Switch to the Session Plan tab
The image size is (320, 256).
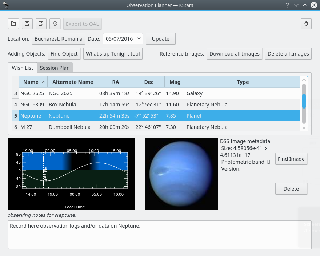55,68
